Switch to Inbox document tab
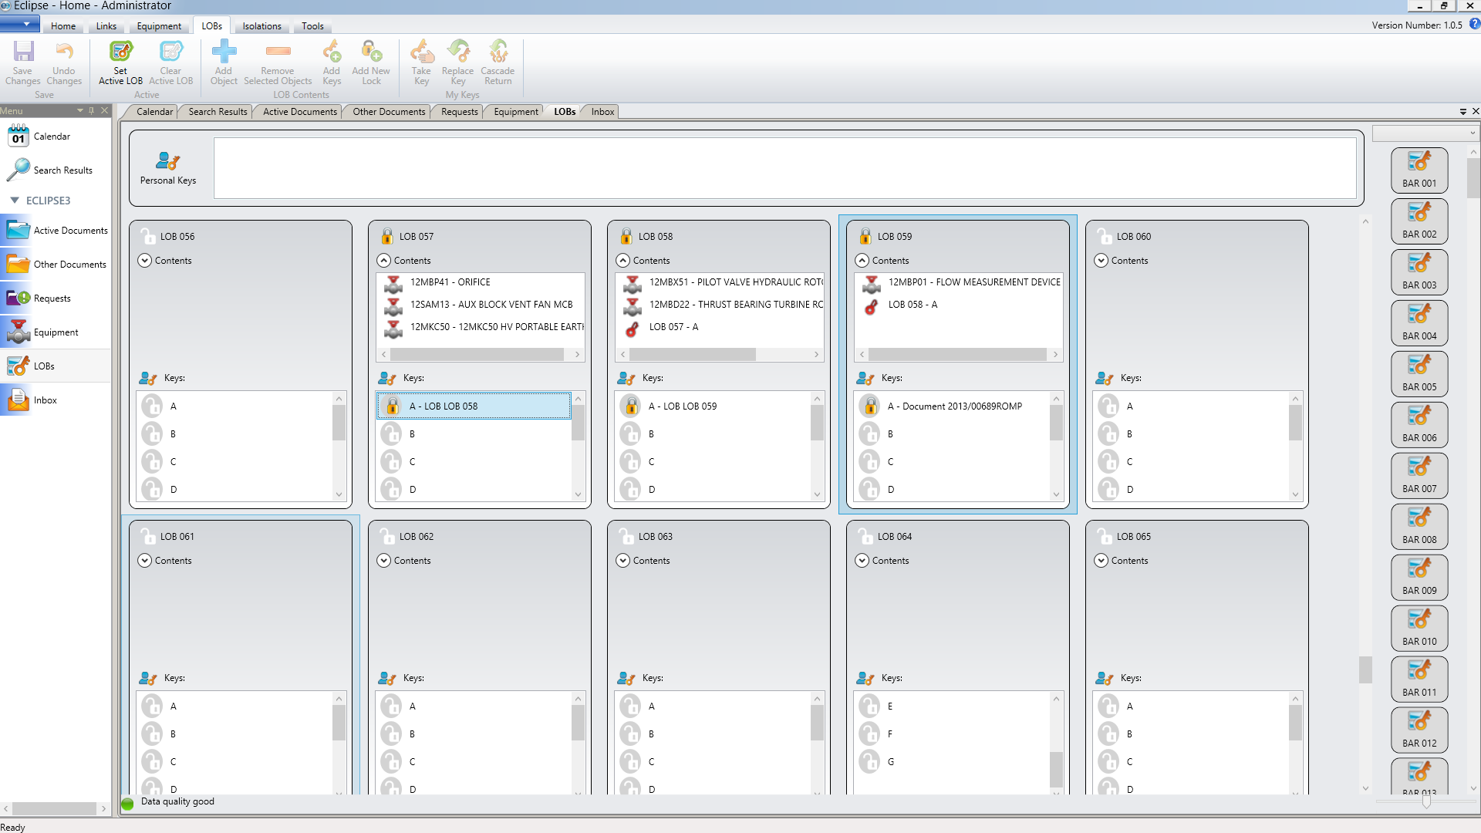 pyautogui.click(x=602, y=112)
